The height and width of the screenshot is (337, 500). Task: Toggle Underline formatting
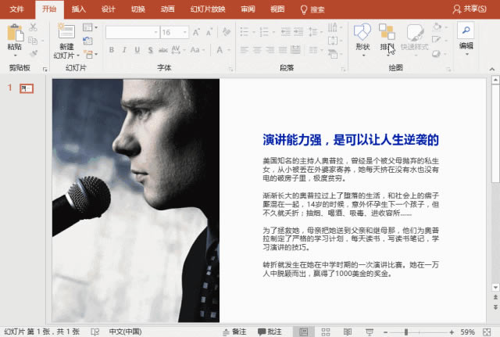pyautogui.click(x=137, y=50)
